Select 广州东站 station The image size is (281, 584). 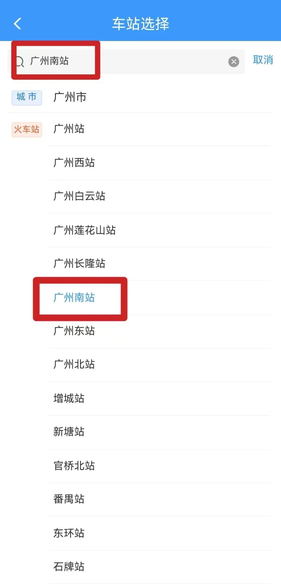74,331
